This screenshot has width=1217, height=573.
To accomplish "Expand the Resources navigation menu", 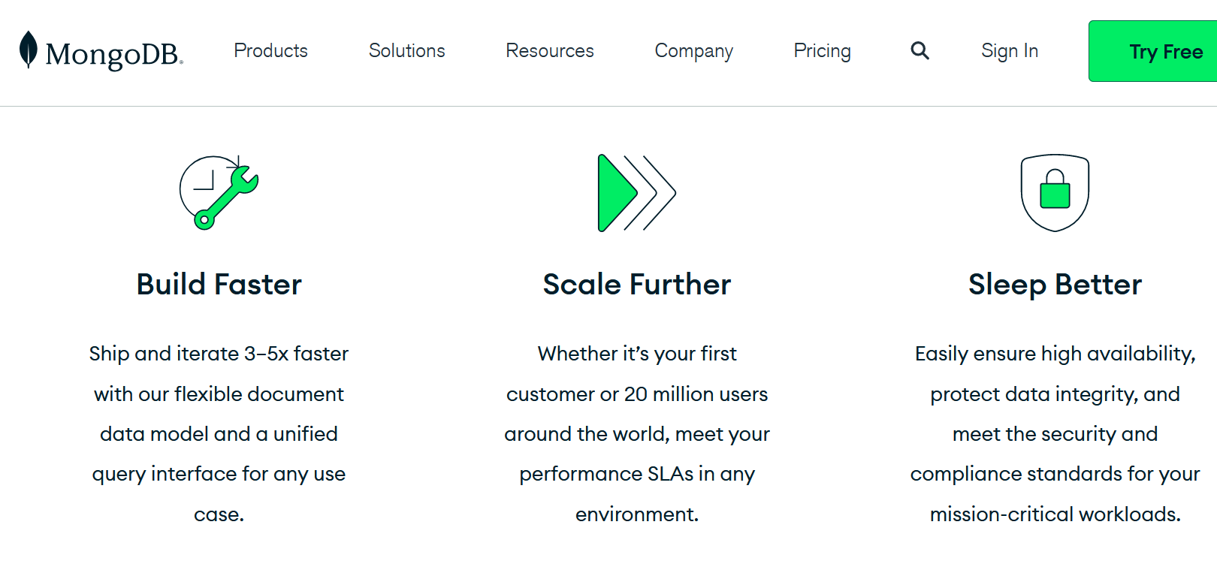I will [549, 51].
